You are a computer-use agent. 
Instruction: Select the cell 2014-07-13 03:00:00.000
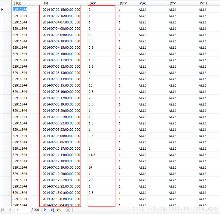click(61, 199)
